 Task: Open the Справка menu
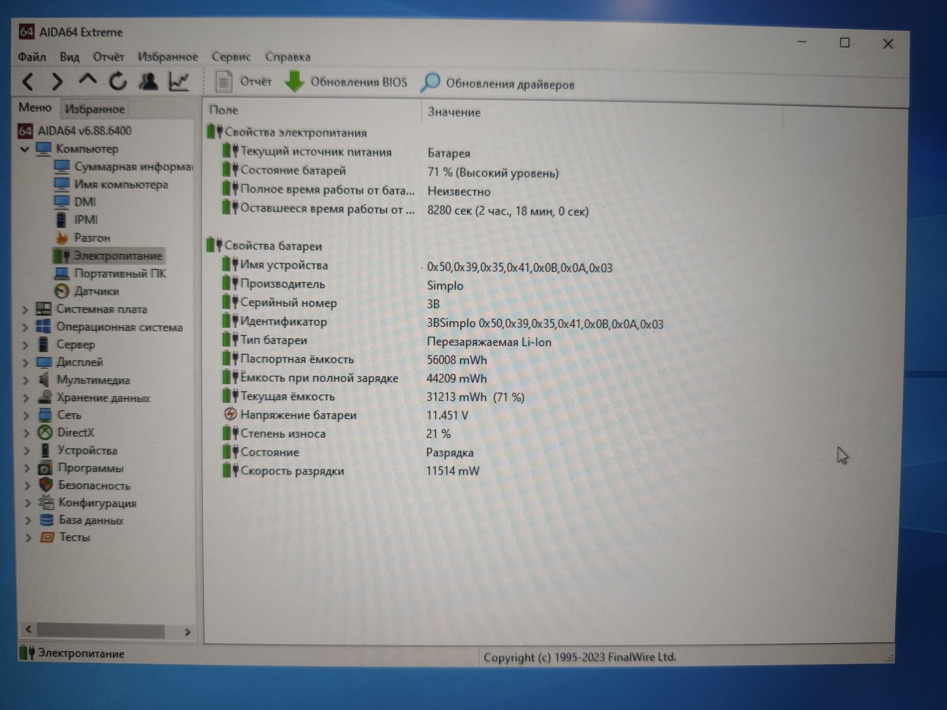[x=288, y=57]
